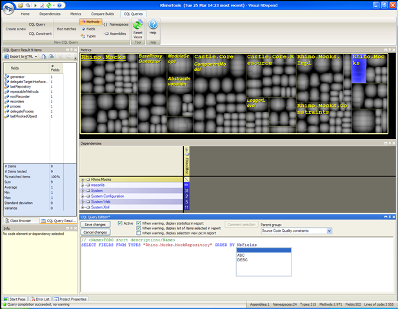Viewport: 398px width, 309px height.
Task: Click the Reset Views icon
Action: pos(138,25)
